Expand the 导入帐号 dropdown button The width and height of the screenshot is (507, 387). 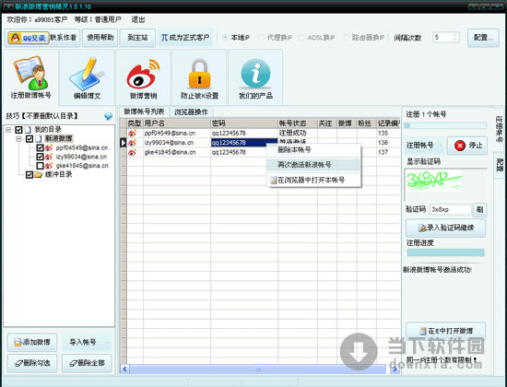coord(108,343)
